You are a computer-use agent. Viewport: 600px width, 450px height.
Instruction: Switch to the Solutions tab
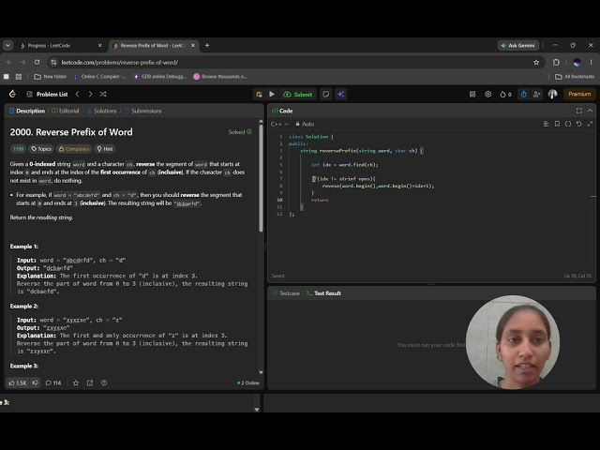[x=102, y=111]
